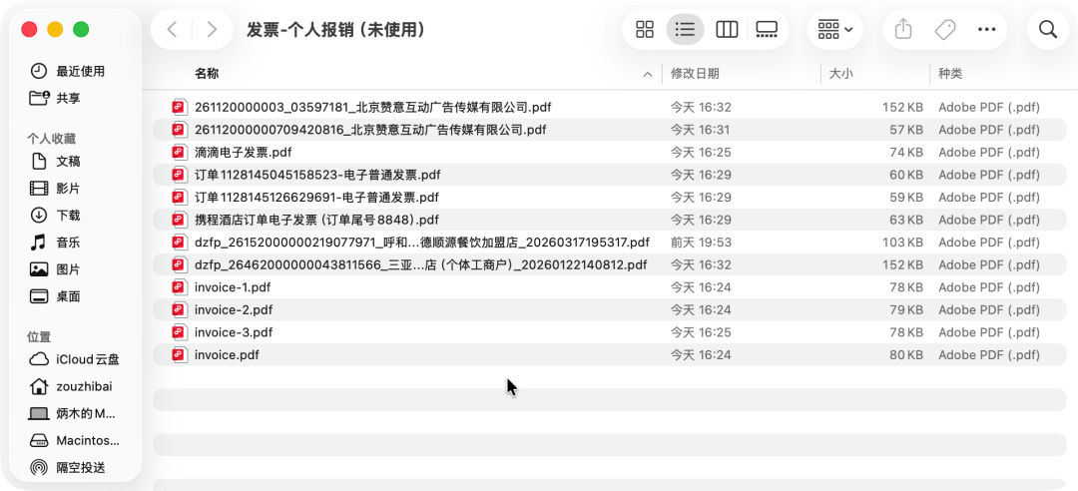Go back with the left chevron button
The height and width of the screenshot is (491, 1078).
[172, 29]
